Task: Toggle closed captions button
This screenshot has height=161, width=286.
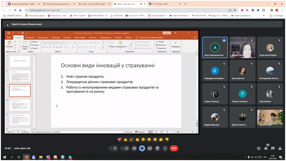Action: click(x=134, y=148)
